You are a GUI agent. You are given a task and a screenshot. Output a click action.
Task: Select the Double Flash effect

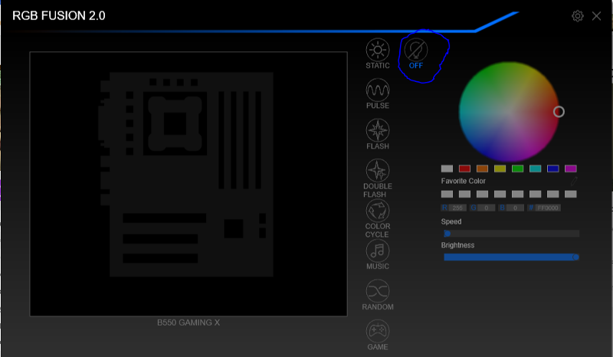pos(377,171)
